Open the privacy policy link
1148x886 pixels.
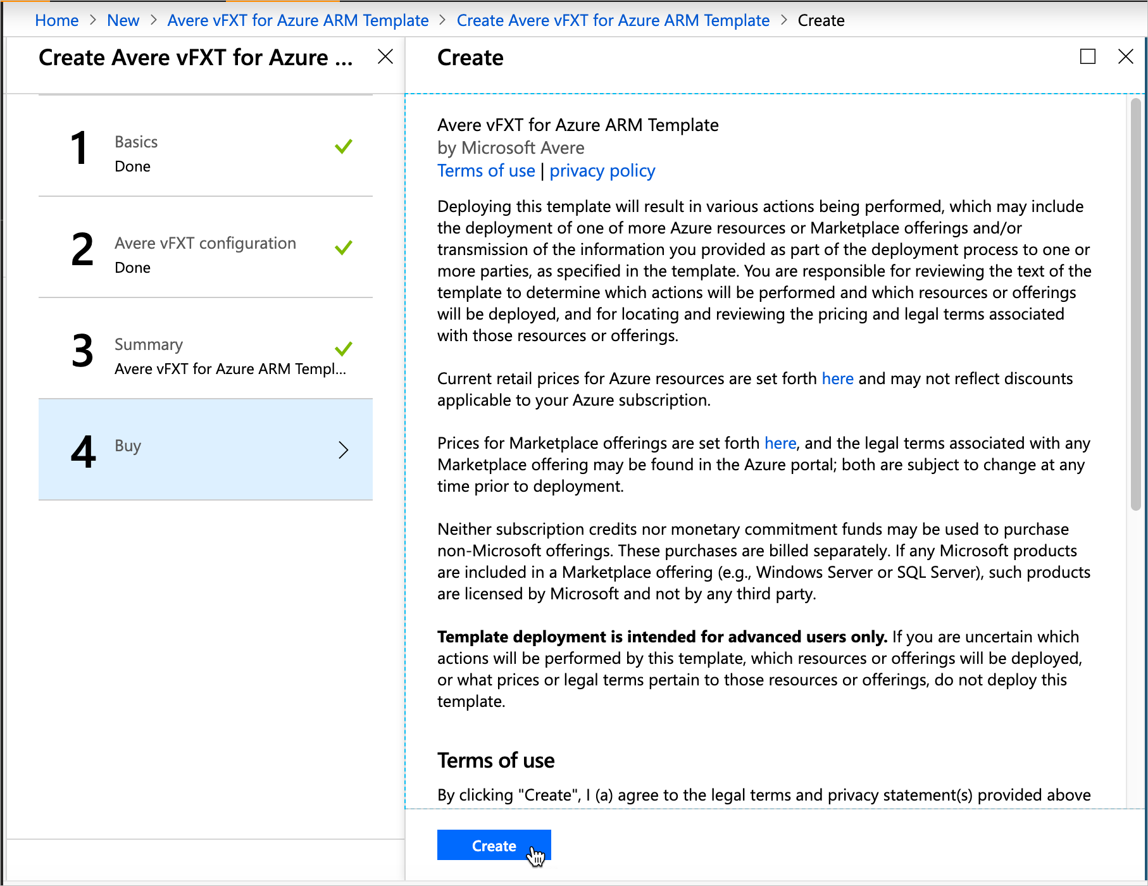coord(601,170)
